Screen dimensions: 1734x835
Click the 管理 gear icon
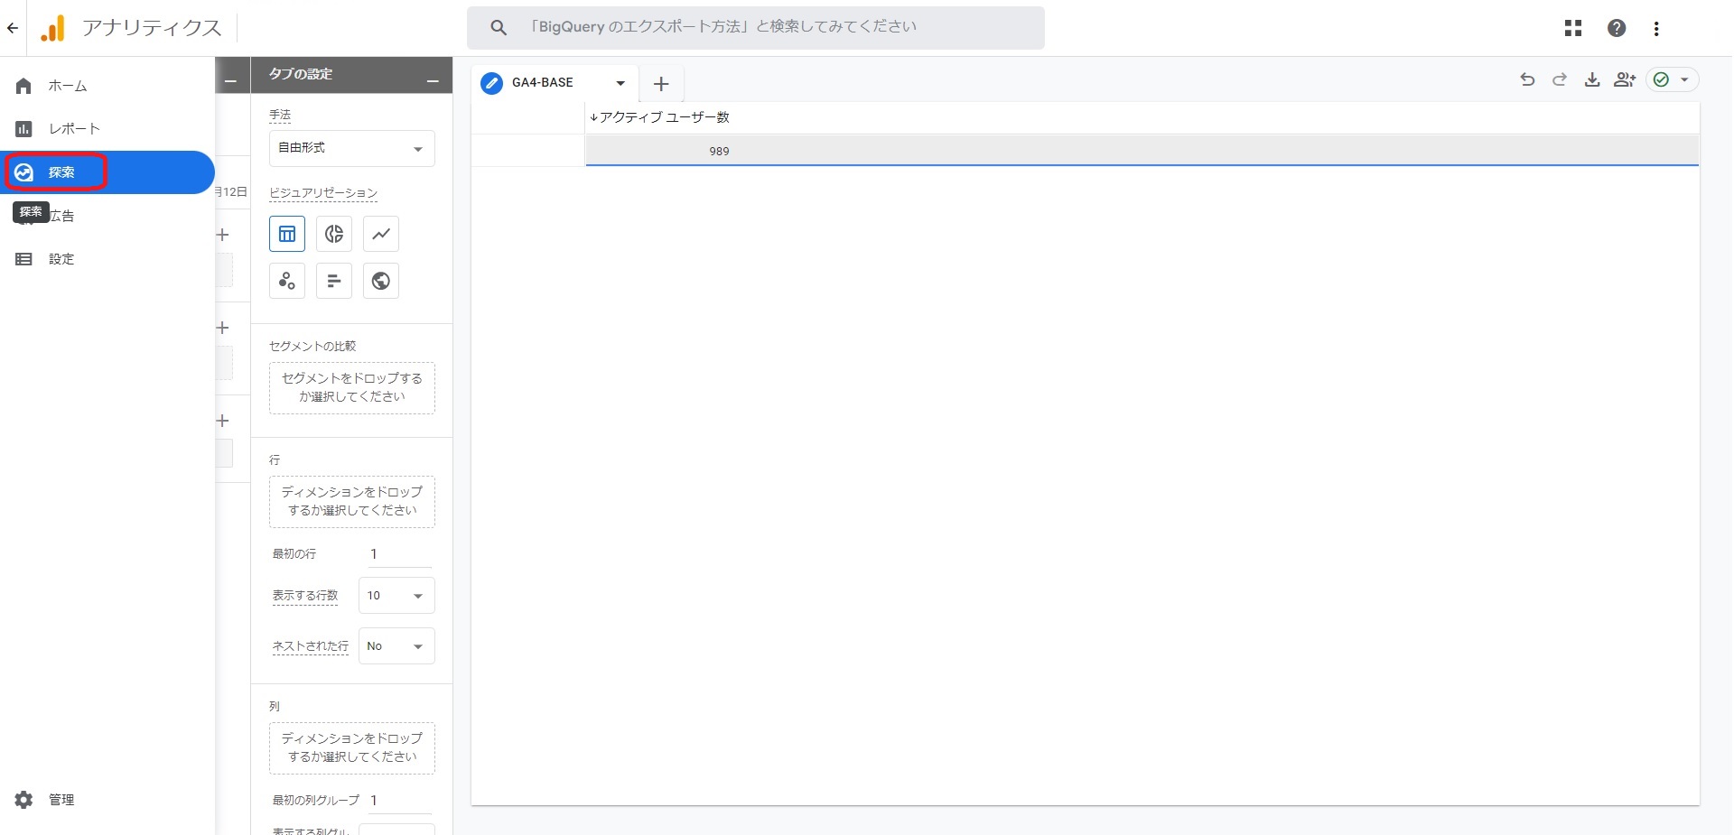pos(23,800)
